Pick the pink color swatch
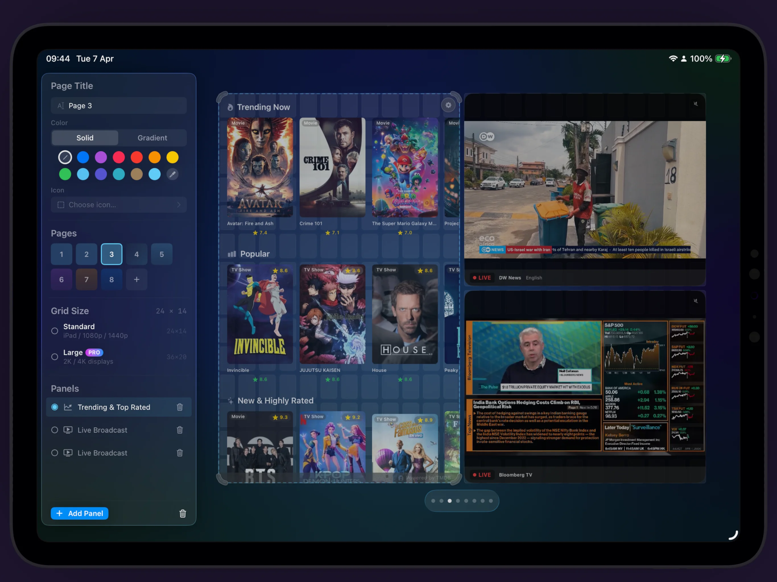The image size is (777, 582). click(119, 157)
